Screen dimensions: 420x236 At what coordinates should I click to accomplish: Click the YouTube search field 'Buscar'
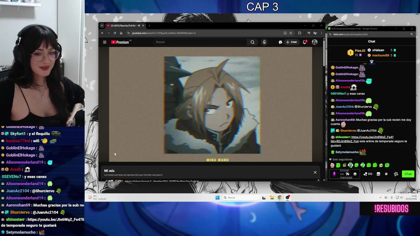tap(200, 42)
